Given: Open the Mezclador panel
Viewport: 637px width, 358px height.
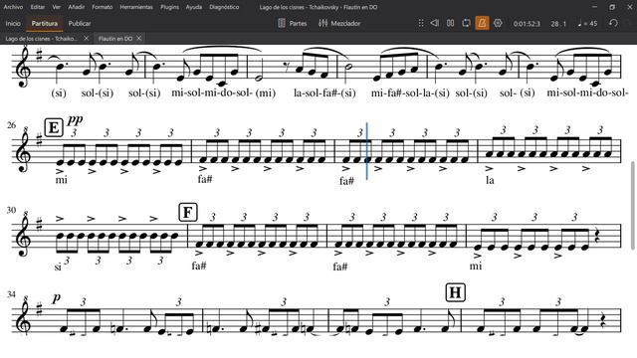Looking at the screenshot, I should pyautogui.click(x=339, y=24).
